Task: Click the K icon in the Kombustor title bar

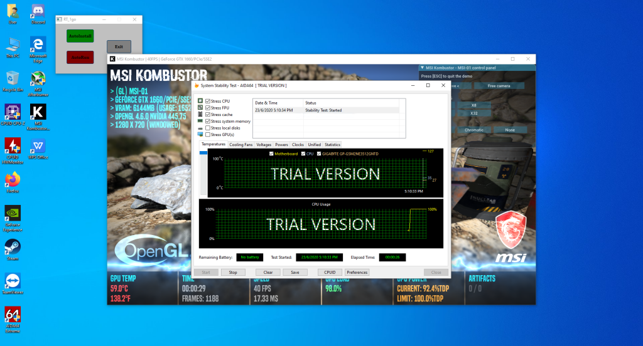Action: (x=112, y=59)
